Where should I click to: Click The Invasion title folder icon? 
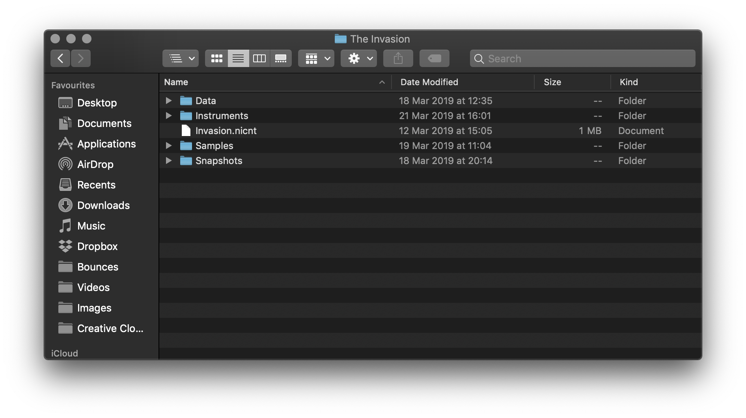(340, 39)
